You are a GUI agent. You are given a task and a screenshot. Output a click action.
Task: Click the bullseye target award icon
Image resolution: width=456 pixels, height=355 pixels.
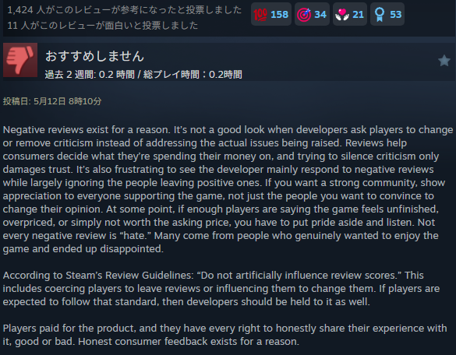click(x=304, y=15)
